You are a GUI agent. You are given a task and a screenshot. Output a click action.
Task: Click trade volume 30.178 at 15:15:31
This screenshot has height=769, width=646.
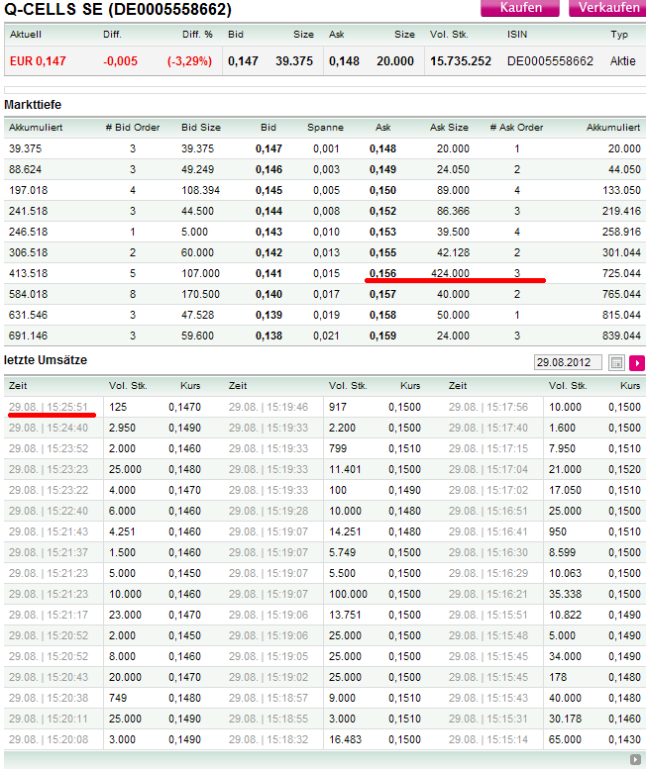click(565, 719)
